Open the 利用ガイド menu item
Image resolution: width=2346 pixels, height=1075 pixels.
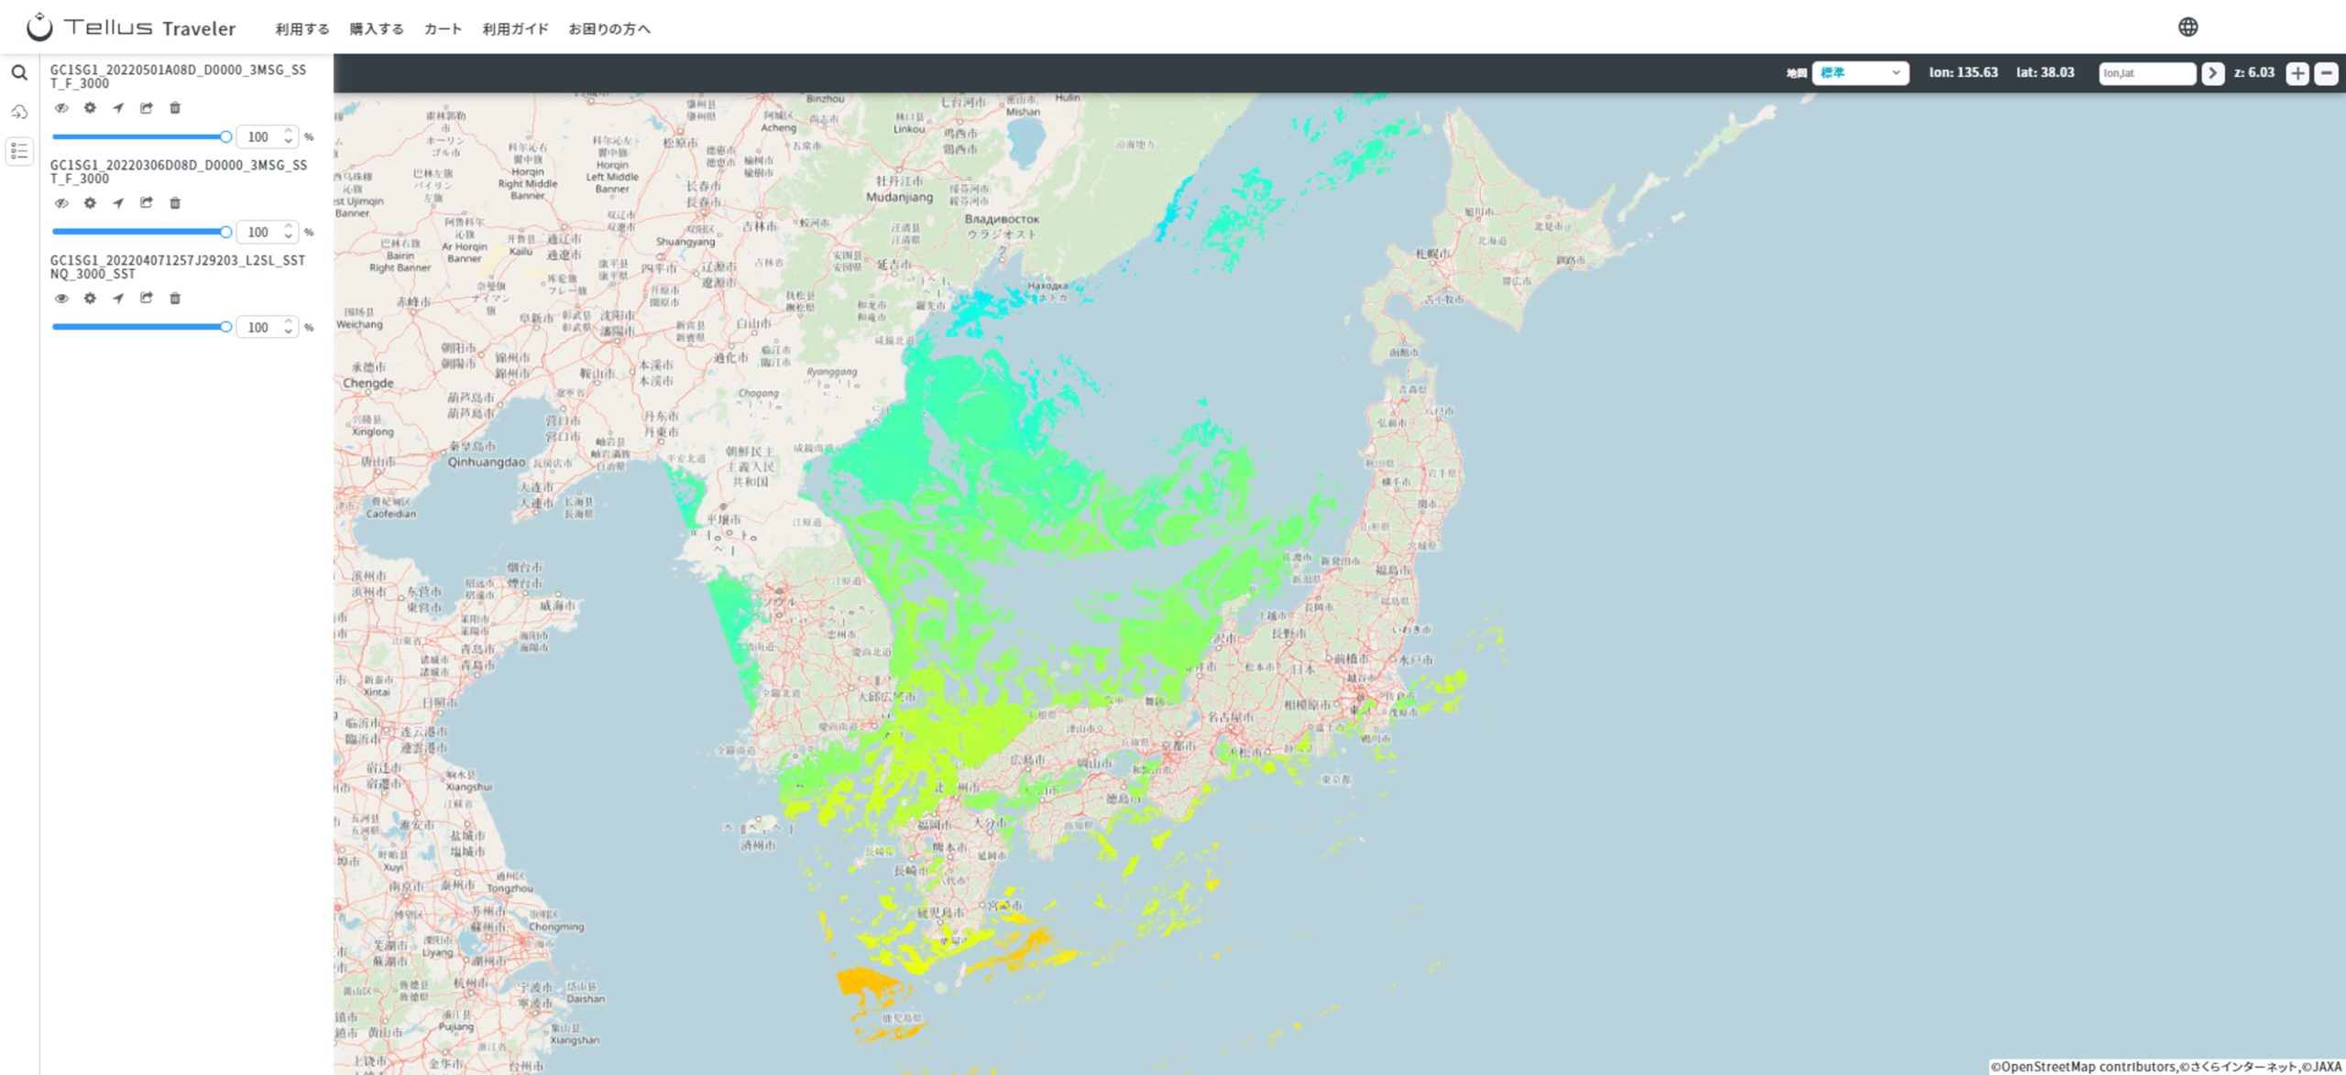515,29
